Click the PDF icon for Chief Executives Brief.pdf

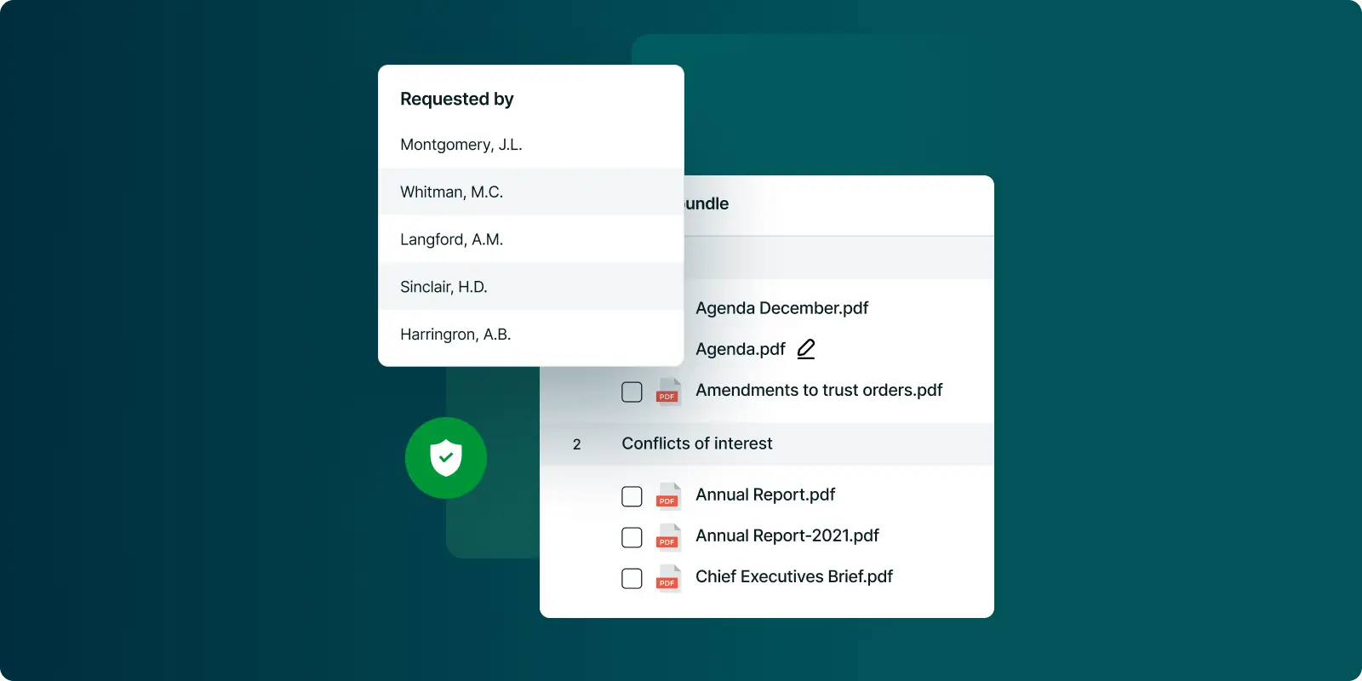[x=668, y=578]
